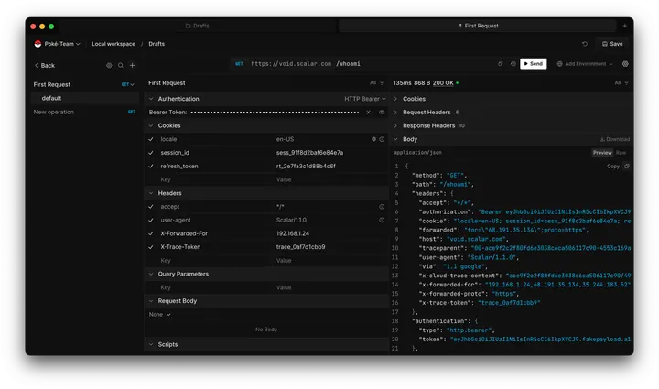The image size is (659, 389).
Task: Collapse the Headers section
Action: (151, 193)
